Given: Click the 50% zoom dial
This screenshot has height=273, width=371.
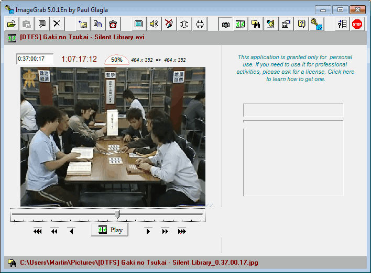Looking at the screenshot, I should (117, 60).
